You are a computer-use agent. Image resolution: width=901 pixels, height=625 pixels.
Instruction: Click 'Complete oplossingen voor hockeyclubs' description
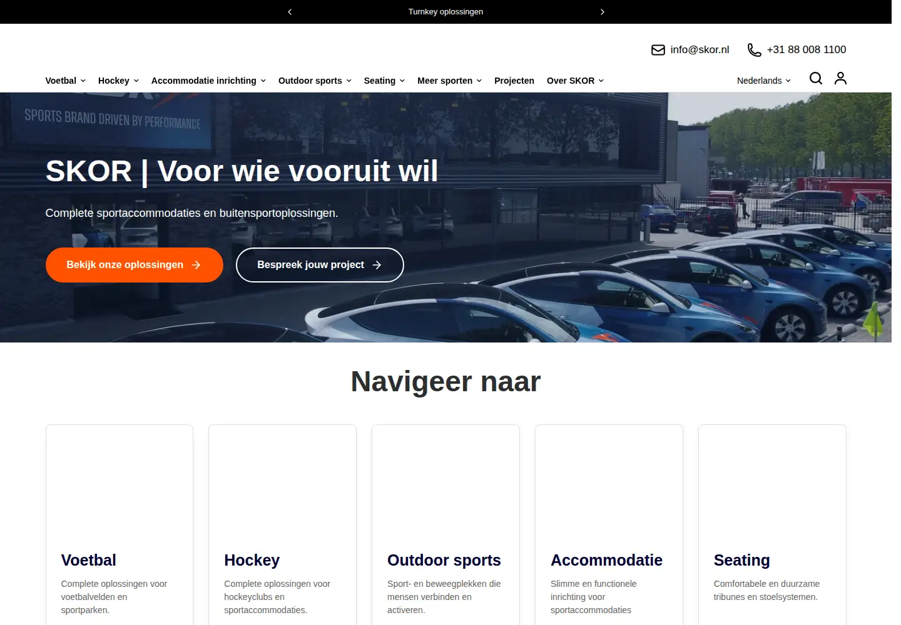pyautogui.click(x=277, y=597)
